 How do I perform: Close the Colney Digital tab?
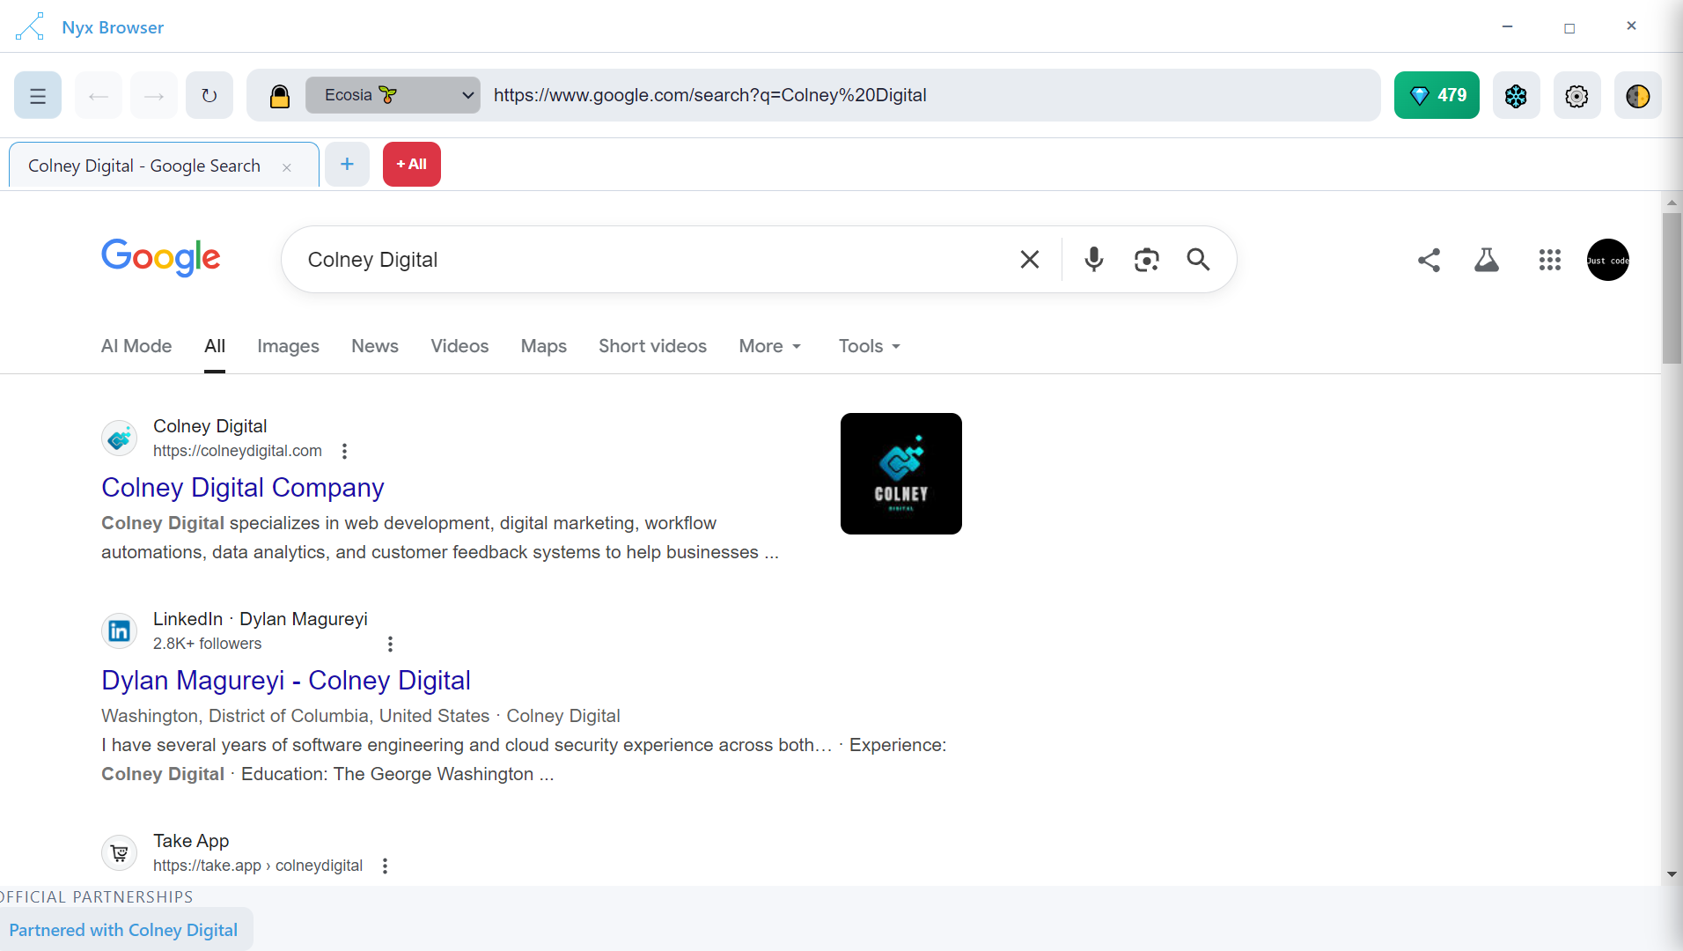(x=287, y=167)
